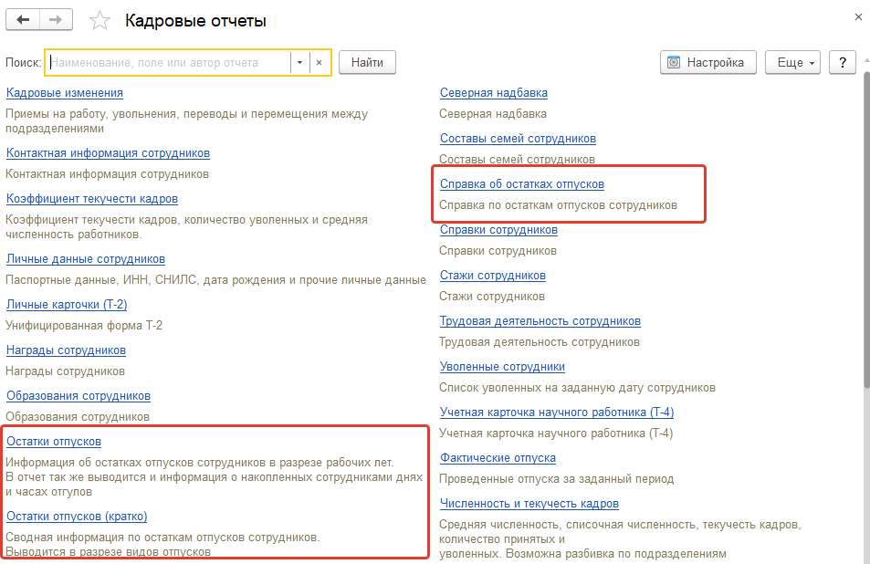The image size is (870, 564).
Task: Close the Кадровые отчеты form
Action: 857,17
